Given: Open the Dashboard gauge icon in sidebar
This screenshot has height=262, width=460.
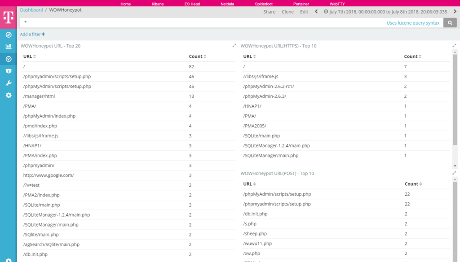Looking at the screenshot, I should click(9, 59).
